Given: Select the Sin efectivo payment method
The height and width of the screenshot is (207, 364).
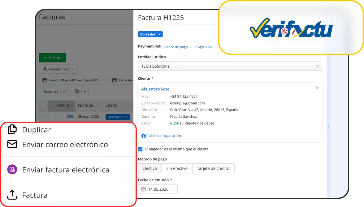Looking at the screenshot, I should 177,168.
